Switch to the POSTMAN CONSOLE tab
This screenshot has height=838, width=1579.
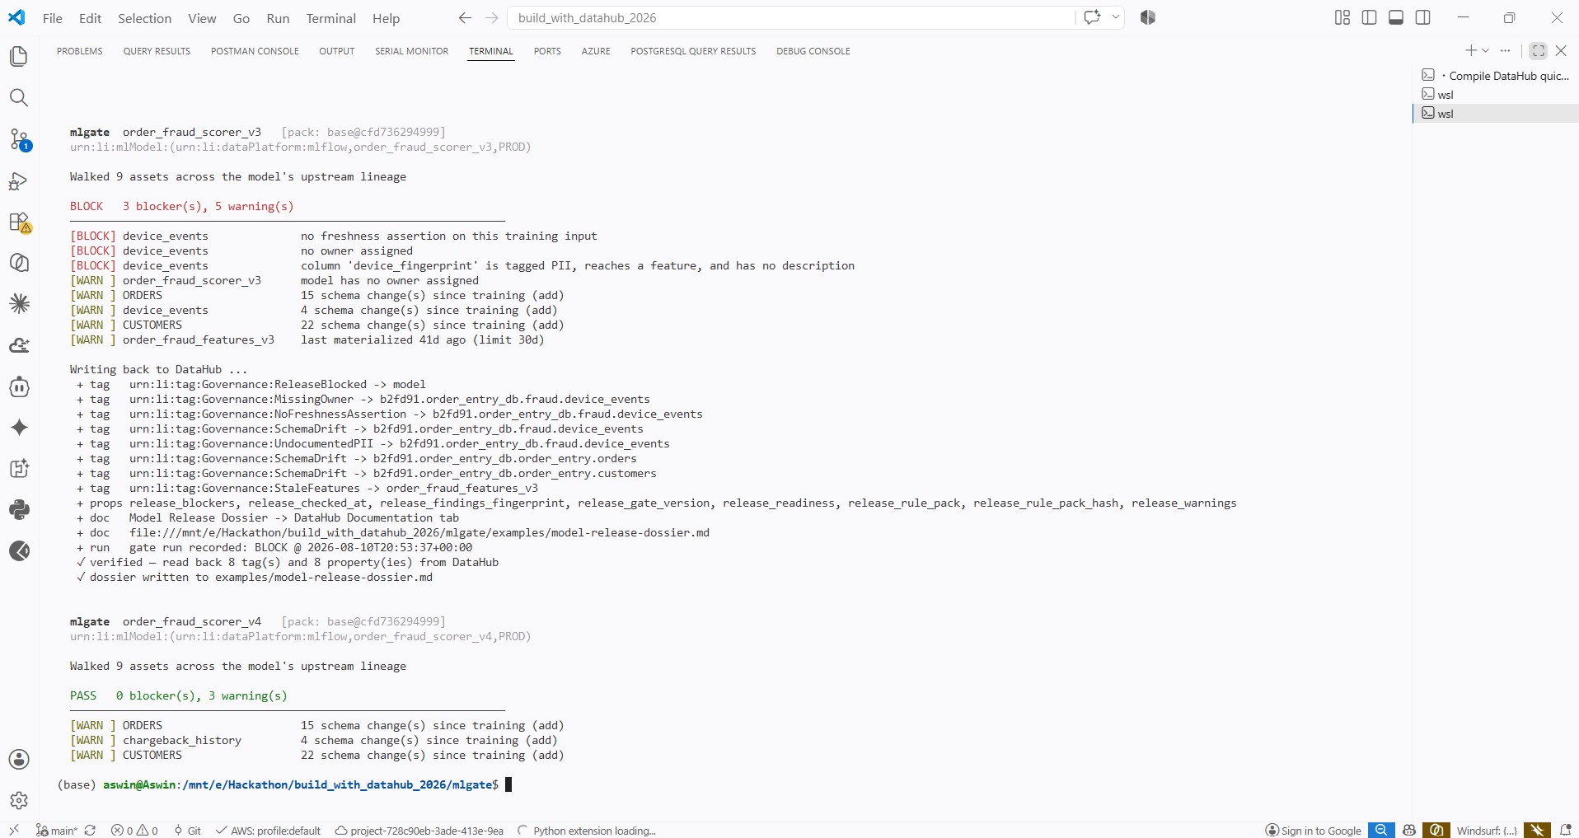pyautogui.click(x=255, y=51)
